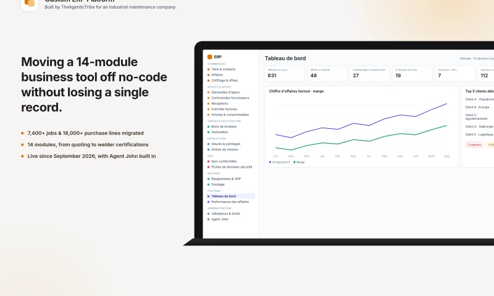This screenshot has height=296, width=494.
Task: Open Contrôle factures entry
Action: pos(224,109)
